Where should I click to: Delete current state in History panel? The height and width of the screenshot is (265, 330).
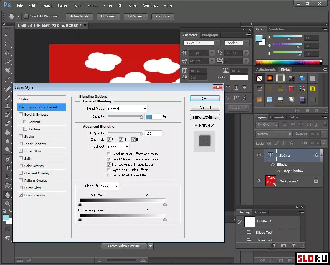[x=293, y=246]
